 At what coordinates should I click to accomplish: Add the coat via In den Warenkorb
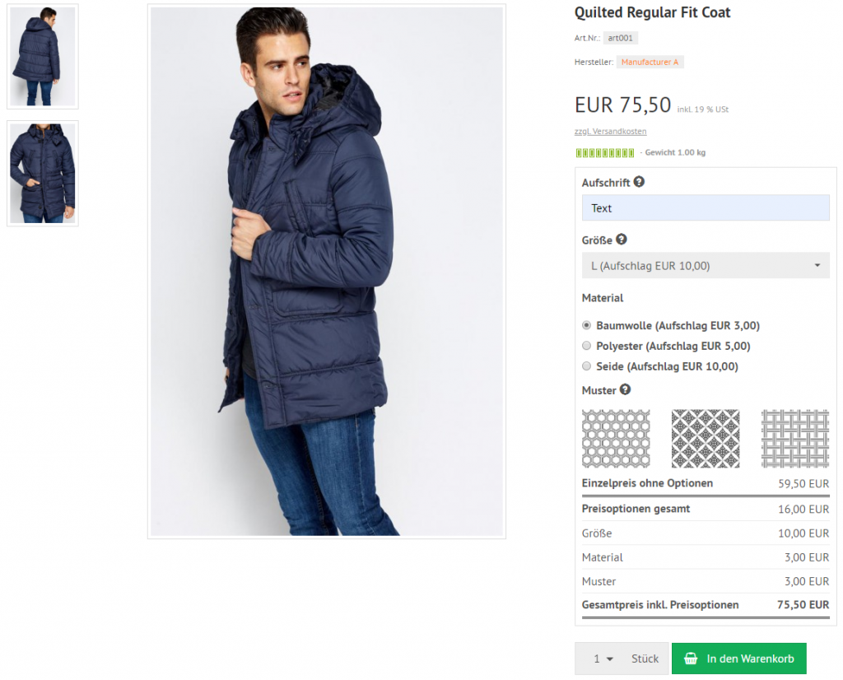pyautogui.click(x=738, y=659)
